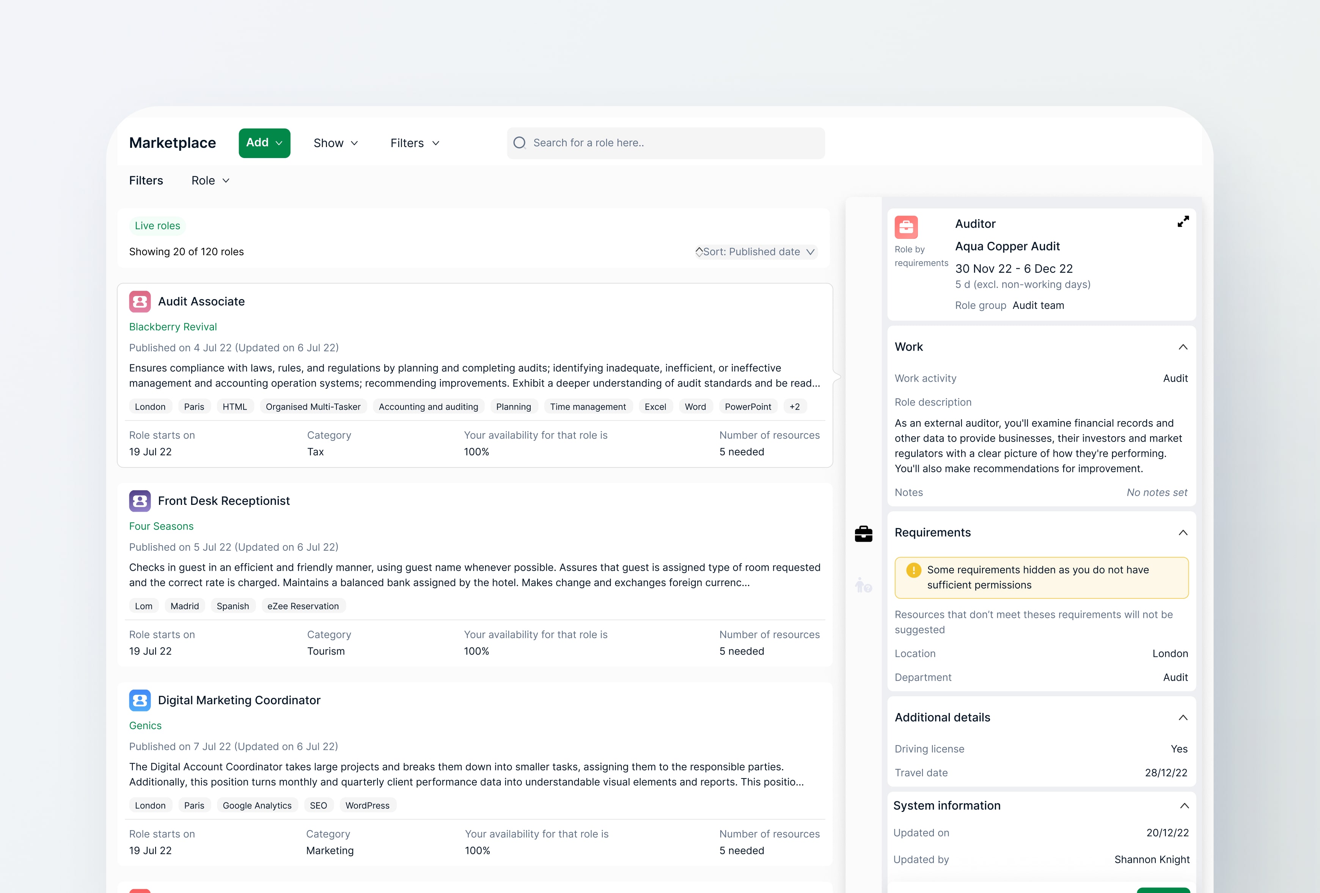Screen dimensions: 1320x893
Task: Click the green Add button
Action: 264,143
